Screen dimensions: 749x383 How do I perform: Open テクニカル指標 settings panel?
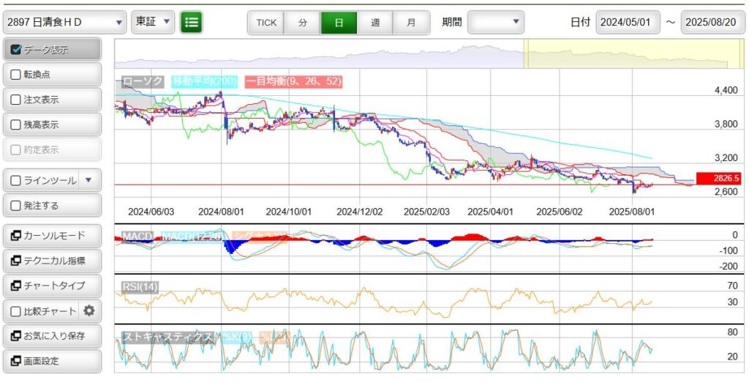[51, 261]
